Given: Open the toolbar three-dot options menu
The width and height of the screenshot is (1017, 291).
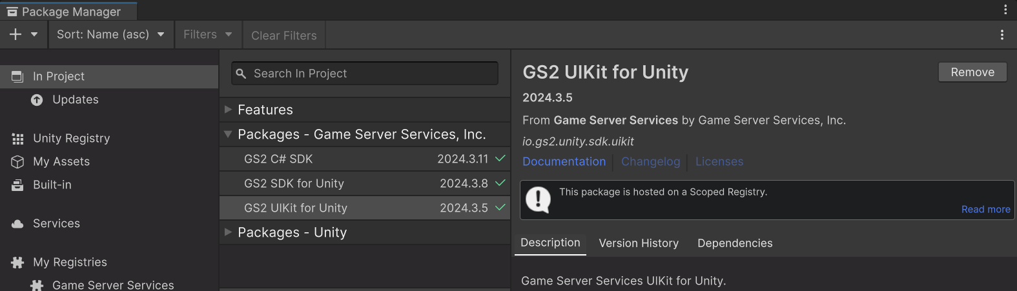Looking at the screenshot, I should 1002,35.
